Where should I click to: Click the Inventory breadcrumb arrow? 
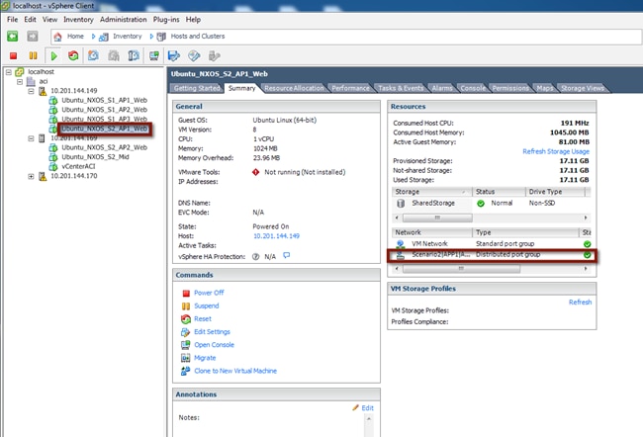coord(94,37)
